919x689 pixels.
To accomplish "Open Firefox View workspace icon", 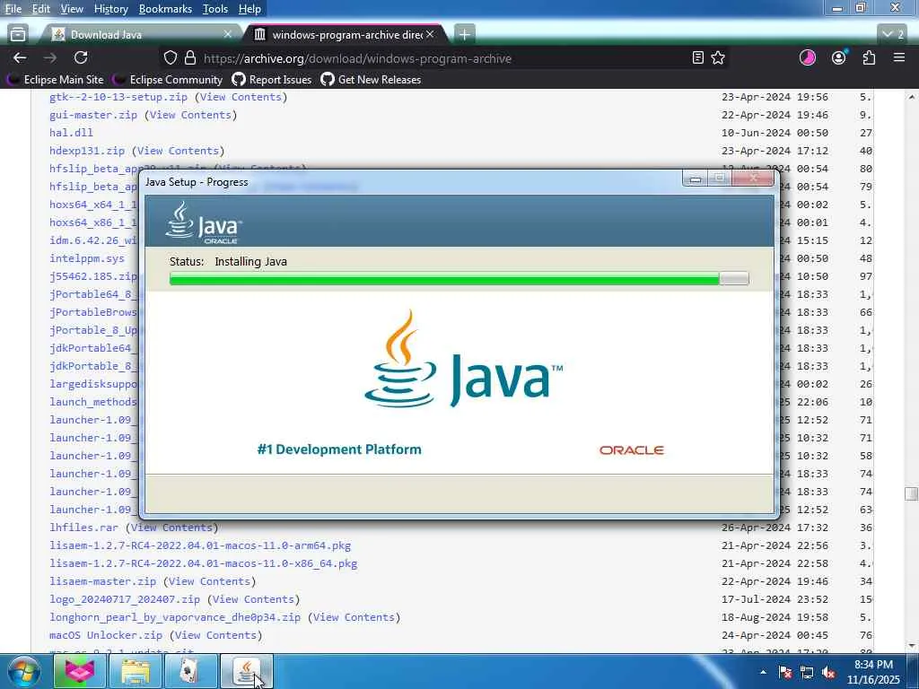I will (x=18, y=35).
